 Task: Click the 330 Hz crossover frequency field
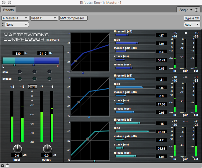18,53
